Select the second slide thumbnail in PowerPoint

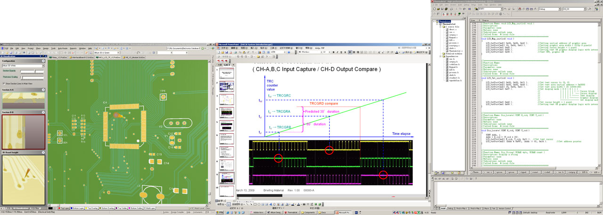coord(228,86)
